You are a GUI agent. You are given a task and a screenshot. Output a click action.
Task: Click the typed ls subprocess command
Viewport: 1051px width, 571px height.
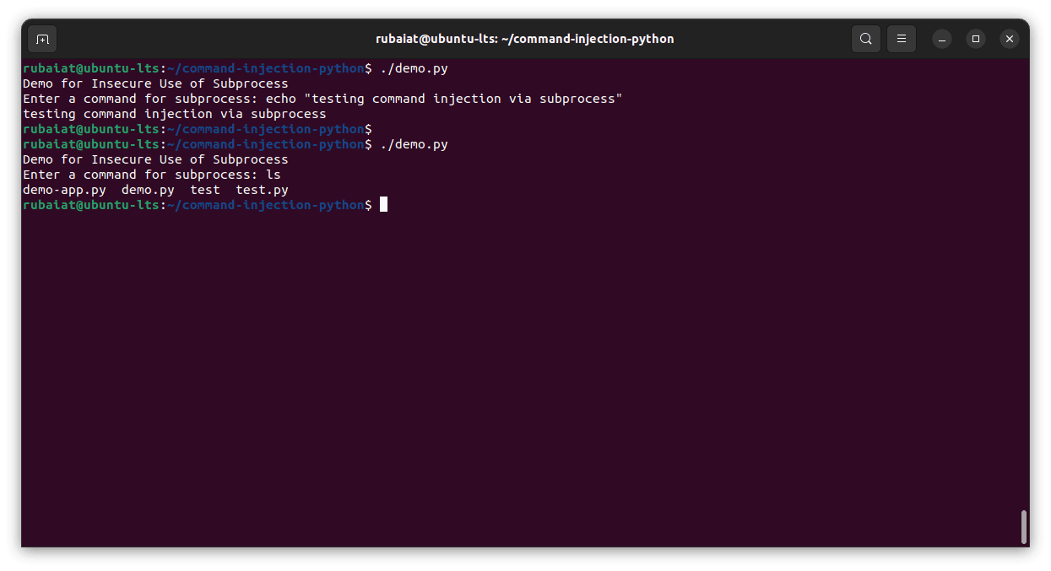[x=274, y=175]
